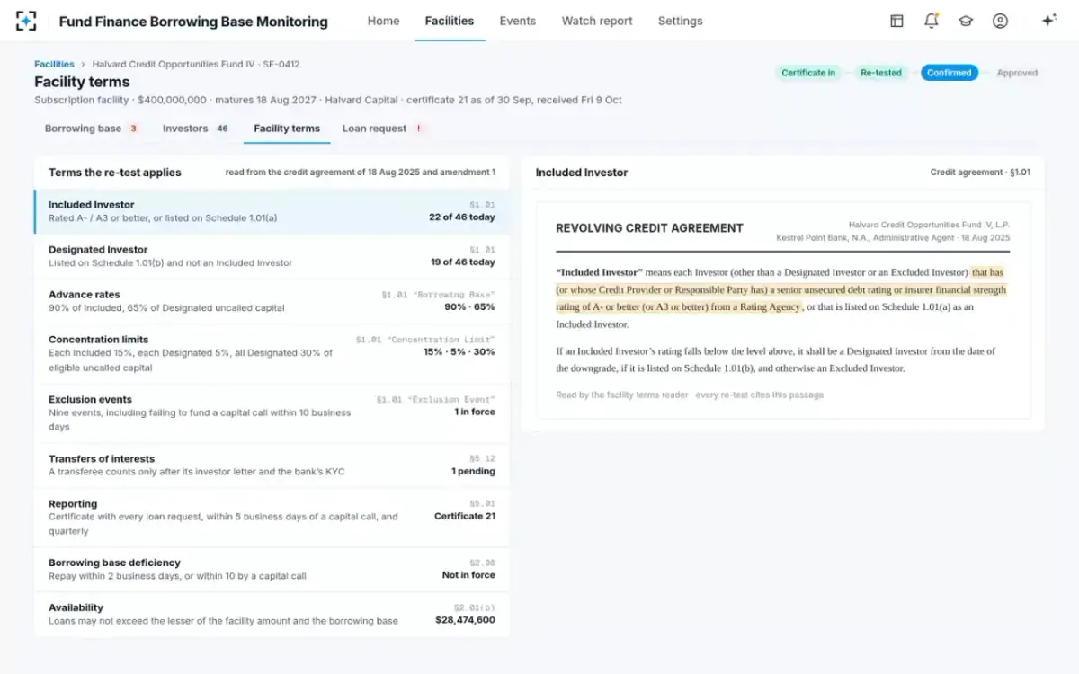The width and height of the screenshot is (1079, 674).
Task: Click the 'Credit agreement · §1.01' reference
Action: pos(980,173)
